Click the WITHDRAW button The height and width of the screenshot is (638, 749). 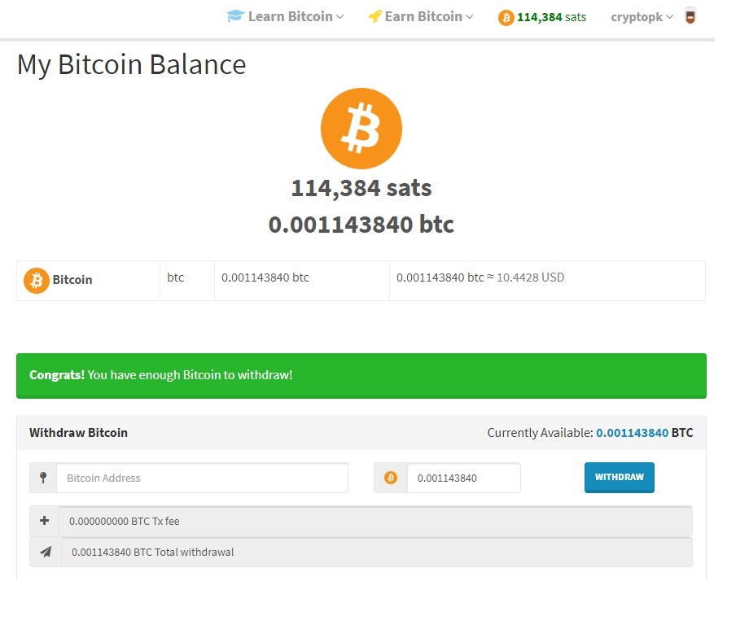pos(619,477)
